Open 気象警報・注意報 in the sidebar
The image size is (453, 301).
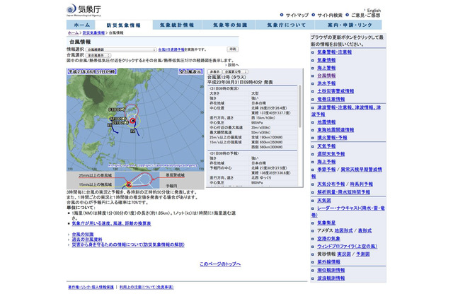pyautogui.click(x=334, y=52)
